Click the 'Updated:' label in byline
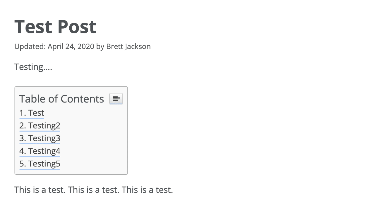369x206 pixels. click(x=30, y=47)
